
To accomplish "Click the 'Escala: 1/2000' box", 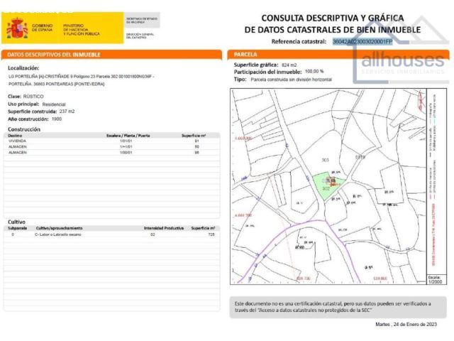I will [436, 279].
